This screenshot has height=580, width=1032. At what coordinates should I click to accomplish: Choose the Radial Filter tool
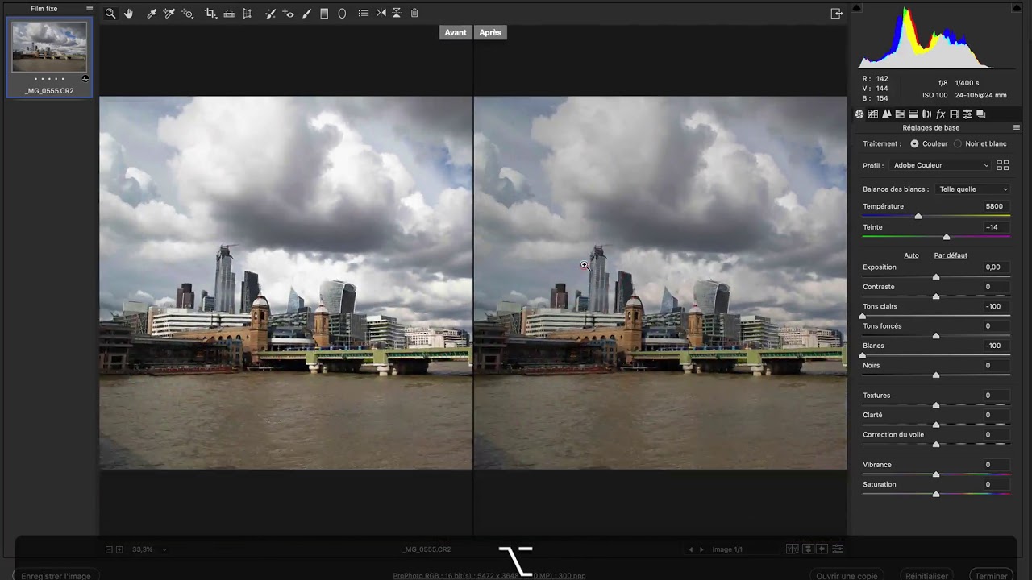point(342,14)
